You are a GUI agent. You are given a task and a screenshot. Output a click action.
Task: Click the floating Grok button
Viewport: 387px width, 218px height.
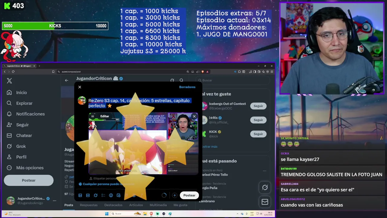265,187
